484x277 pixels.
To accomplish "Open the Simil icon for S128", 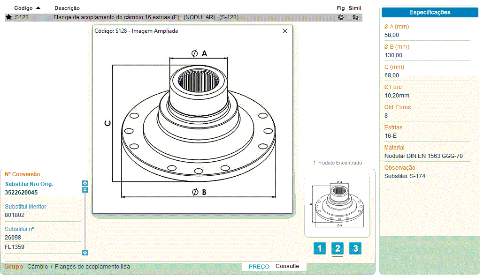I will point(355,17).
